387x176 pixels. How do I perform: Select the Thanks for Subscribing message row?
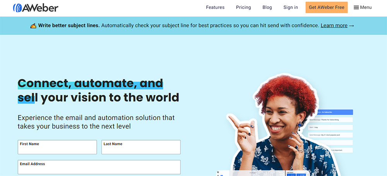pos(331,120)
